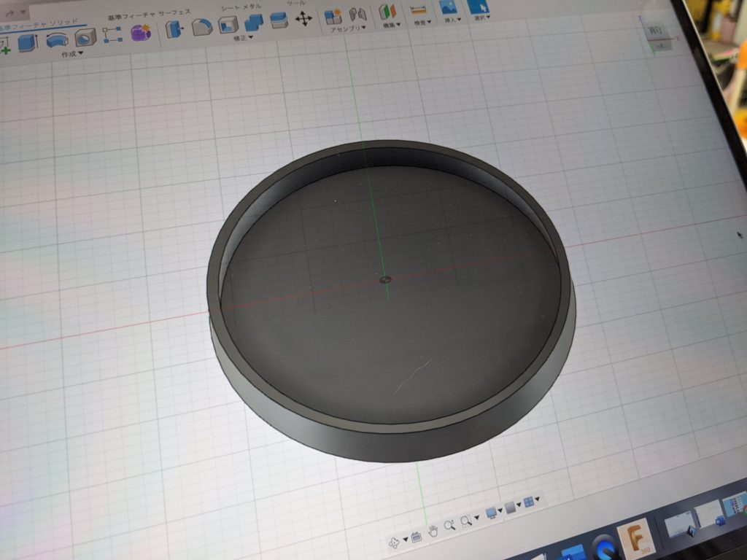747x560 pixels.
Task: Select the Hole tool
Action: [85, 38]
